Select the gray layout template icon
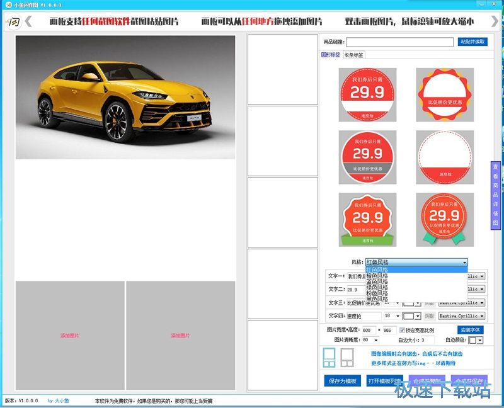This screenshot has height=408, width=504. click(x=346, y=358)
